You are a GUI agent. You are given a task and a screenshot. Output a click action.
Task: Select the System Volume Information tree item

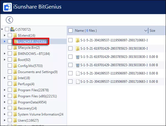(41, 114)
